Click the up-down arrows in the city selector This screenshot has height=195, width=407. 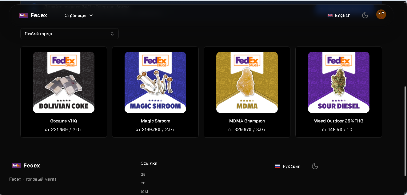(x=112, y=34)
